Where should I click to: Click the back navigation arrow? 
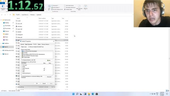pos(2,15)
